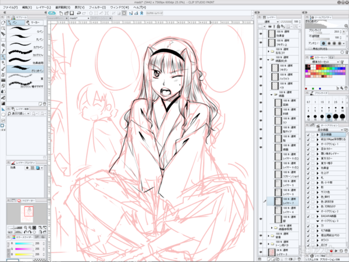Expand the 仕上げ auto action
349x262 pixels.
318,173
